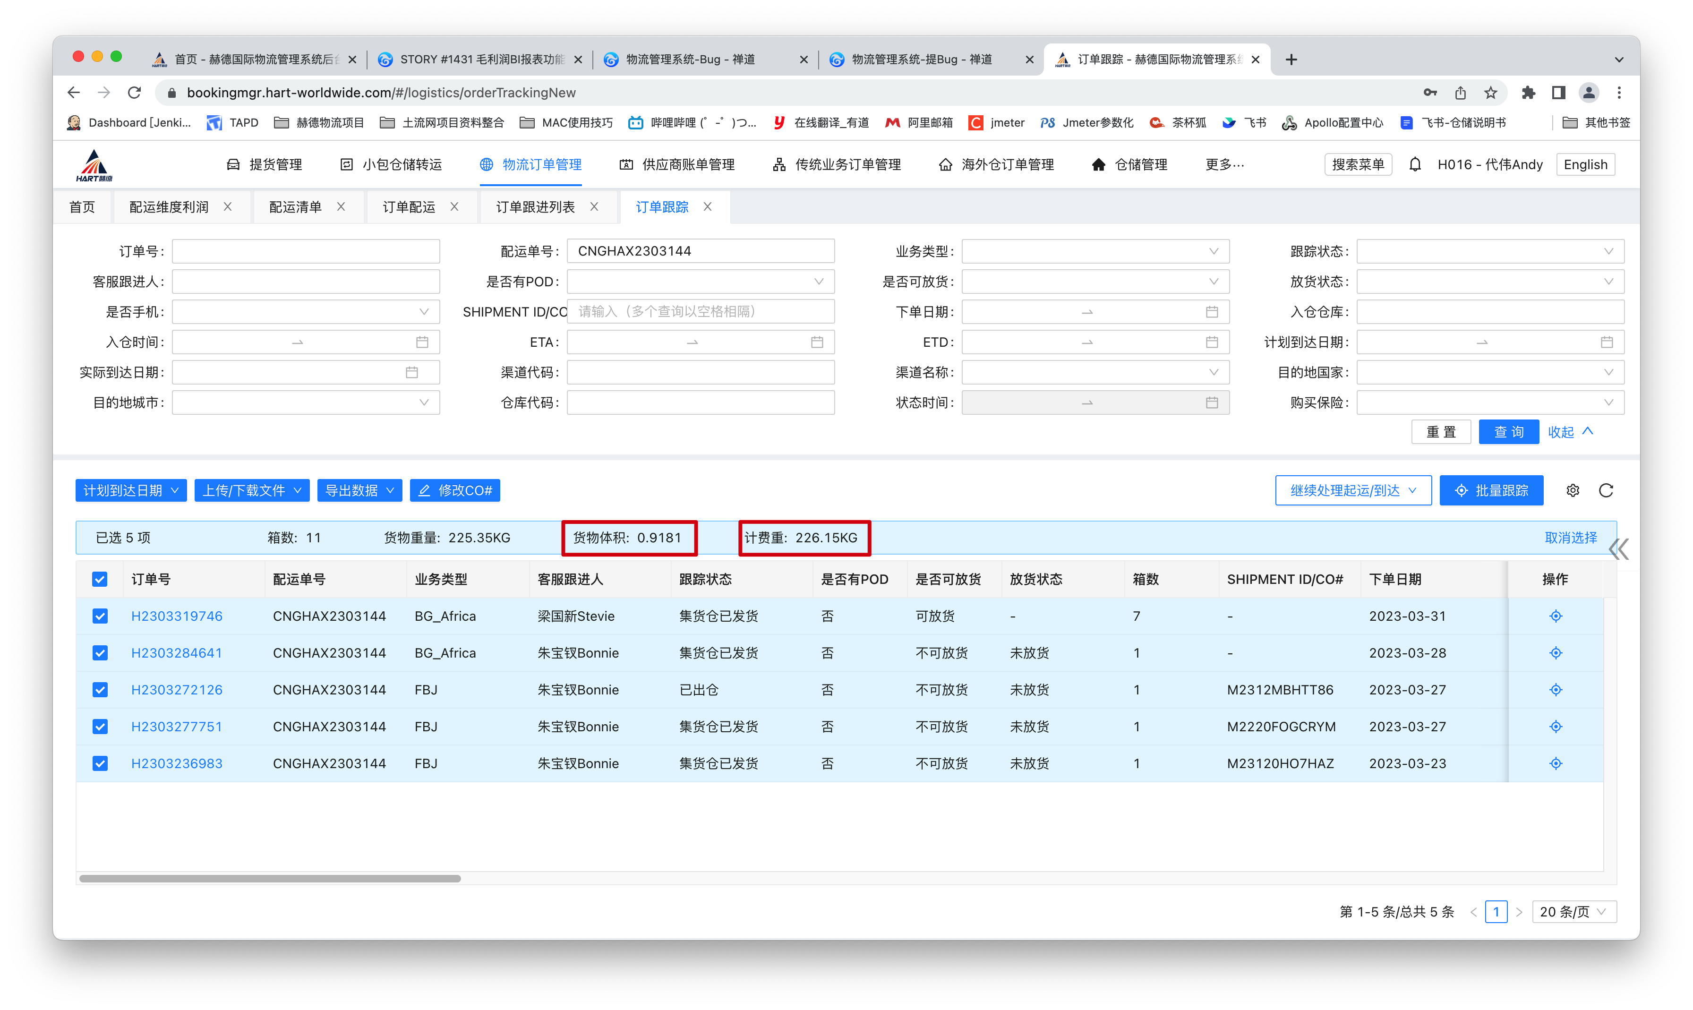Uncheck the select-all header checkbox

click(100, 579)
